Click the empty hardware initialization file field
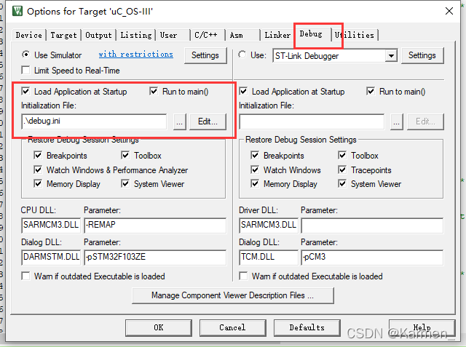Screen dimensions: 466x347 tap(312, 121)
